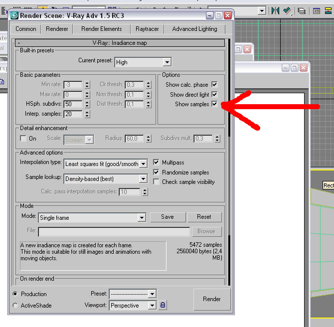Toggle the viewport lock icon

click(x=163, y=305)
